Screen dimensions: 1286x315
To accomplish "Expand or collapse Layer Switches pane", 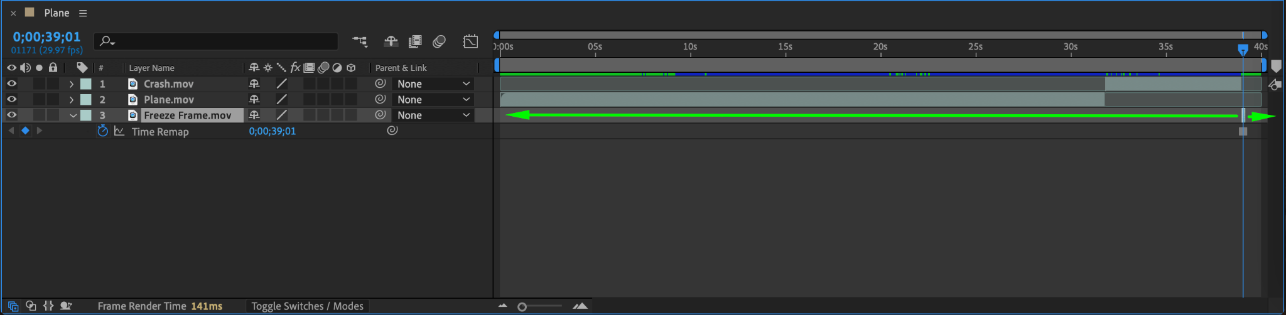I will point(13,306).
